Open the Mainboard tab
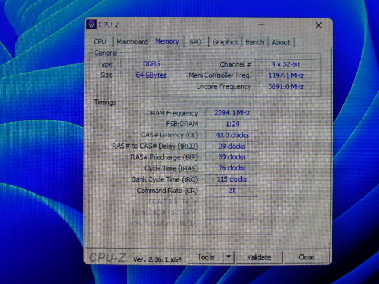The height and width of the screenshot is (284, 379). [x=132, y=42]
